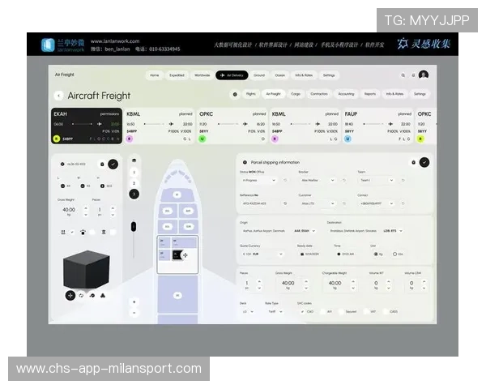Select the move tool under the 3D box
486x389 pixels.
tap(70, 296)
